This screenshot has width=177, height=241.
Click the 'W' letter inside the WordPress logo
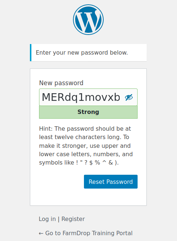coord(88,20)
